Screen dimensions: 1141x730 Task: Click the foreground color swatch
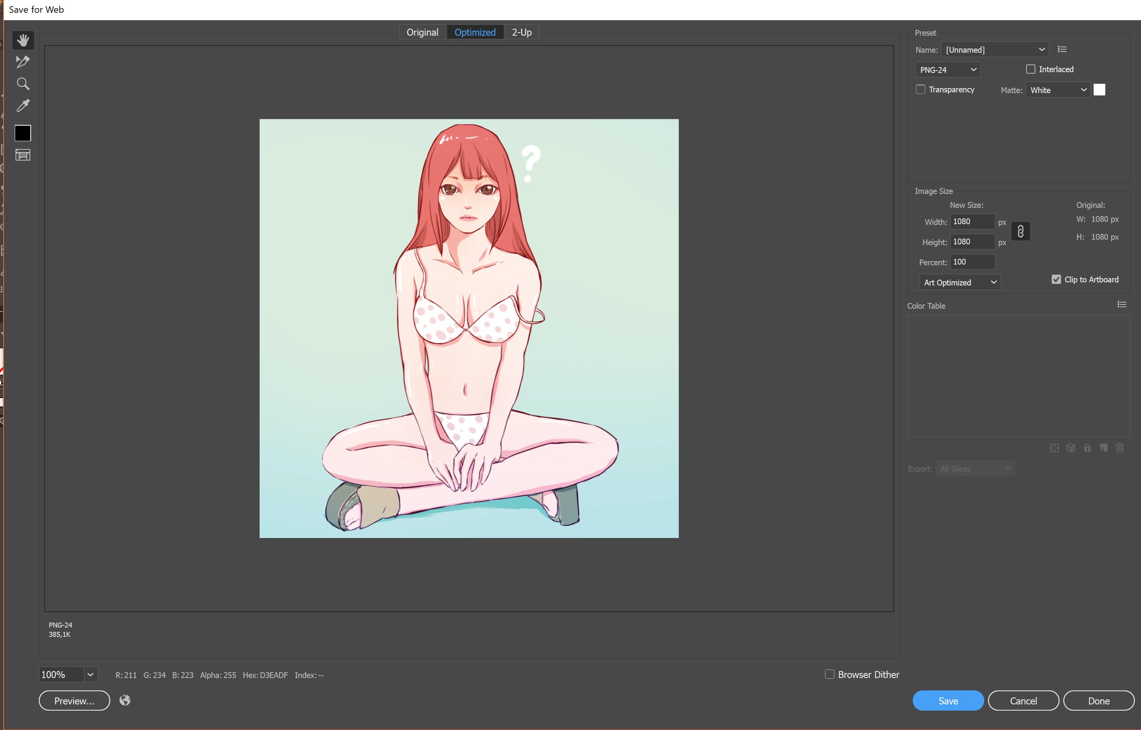(23, 133)
